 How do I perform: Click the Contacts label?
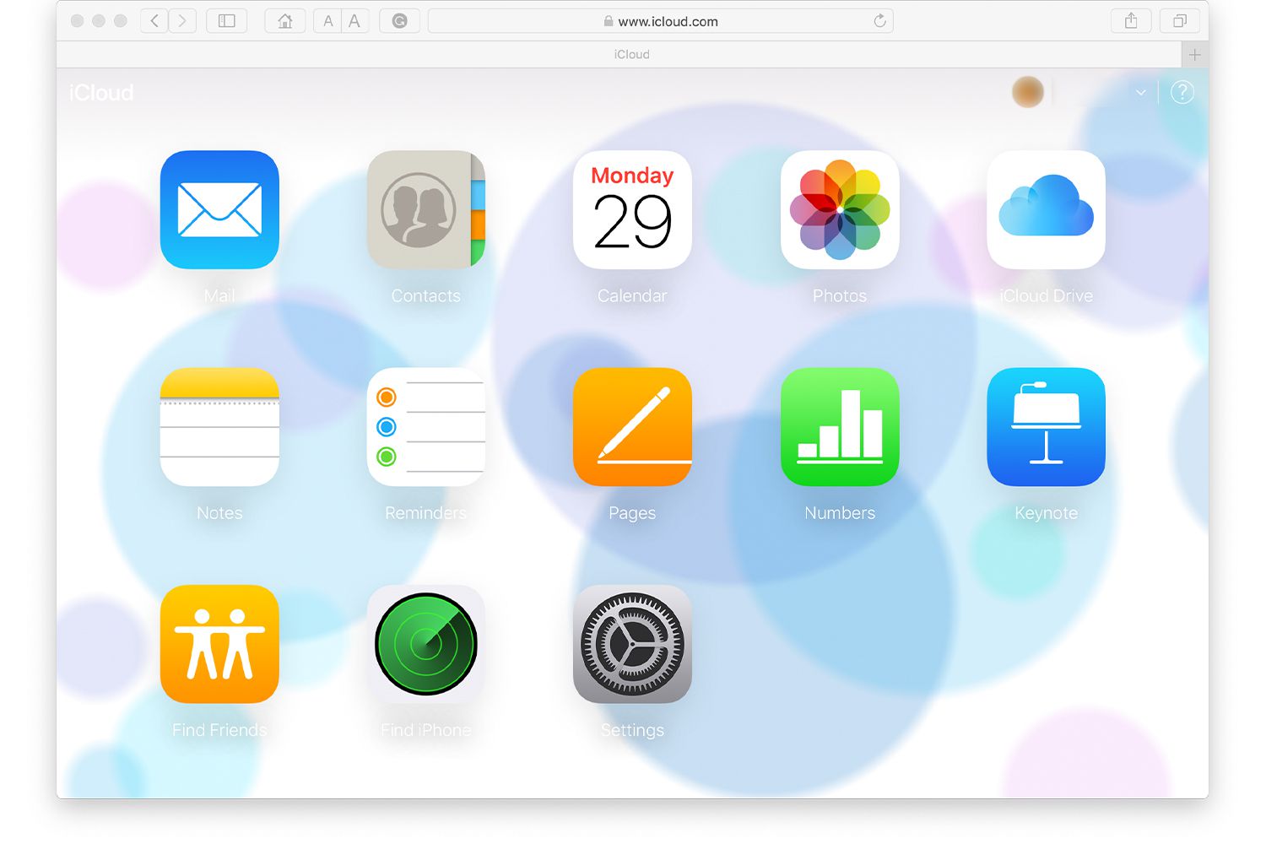[426, 296]
